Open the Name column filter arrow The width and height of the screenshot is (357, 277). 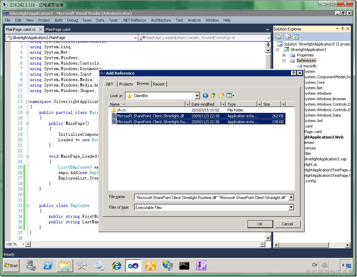pos(187,104)
